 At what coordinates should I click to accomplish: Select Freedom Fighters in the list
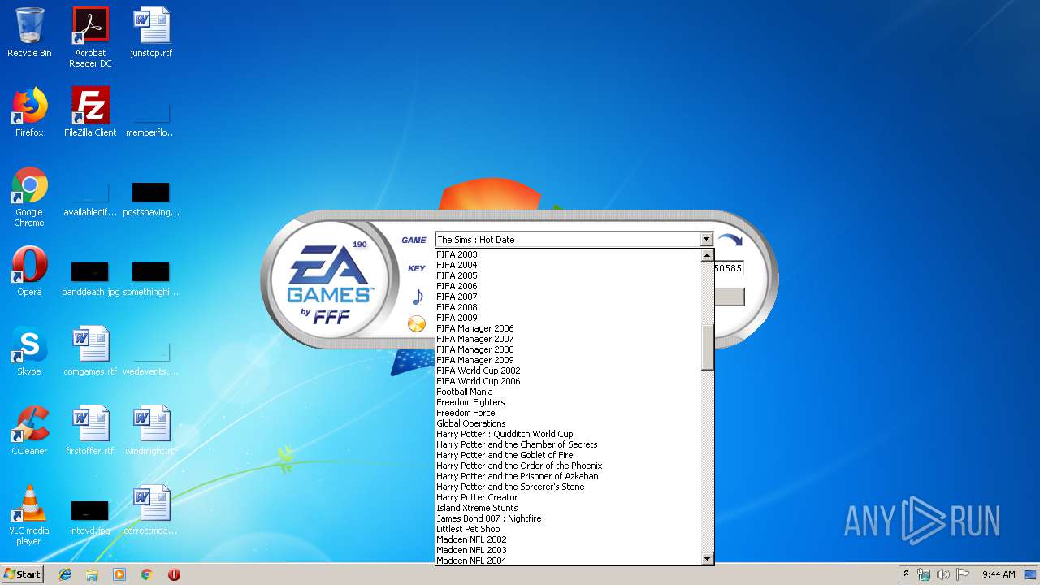point(567,402)
